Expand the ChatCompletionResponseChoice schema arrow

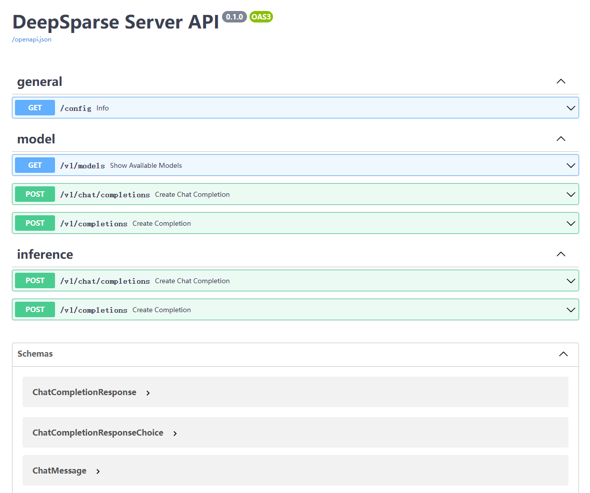pyautogui.click(x=175, y=434)
